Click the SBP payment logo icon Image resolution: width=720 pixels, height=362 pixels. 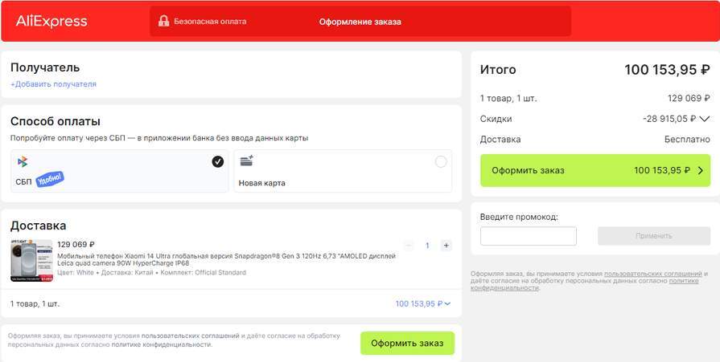tap(23, 162)
